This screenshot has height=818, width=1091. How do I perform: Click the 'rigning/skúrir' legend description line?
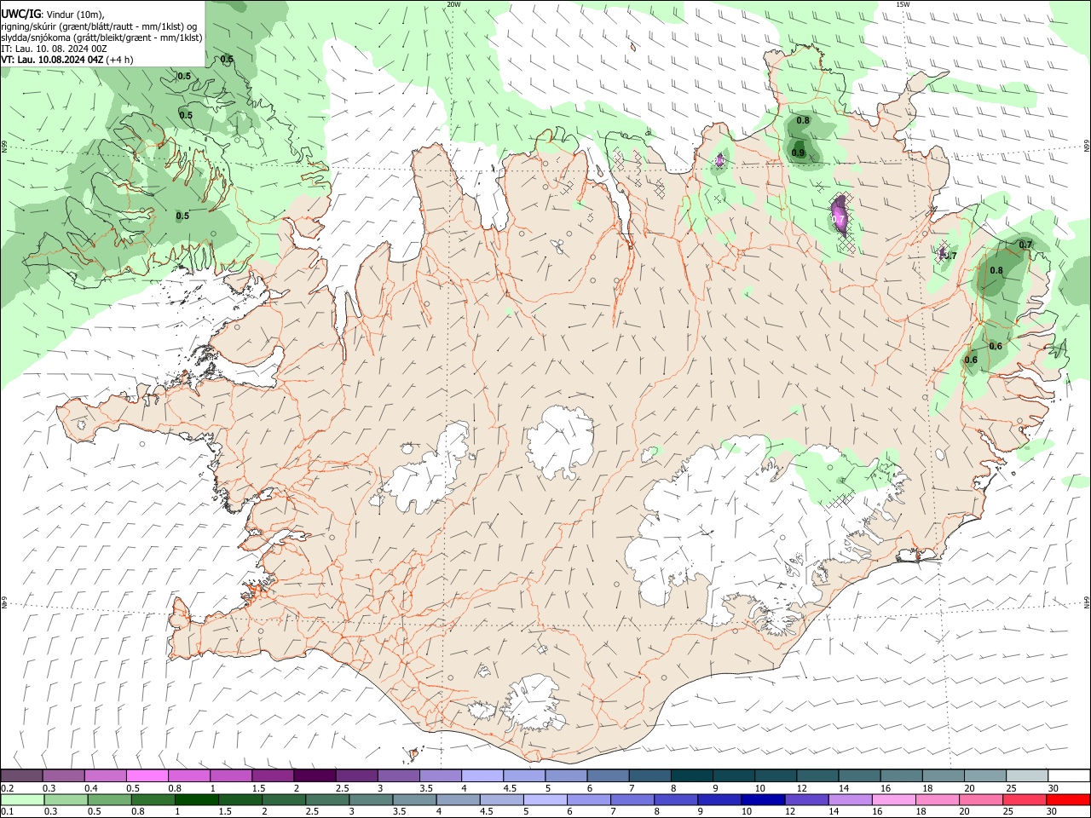[100, 26]
